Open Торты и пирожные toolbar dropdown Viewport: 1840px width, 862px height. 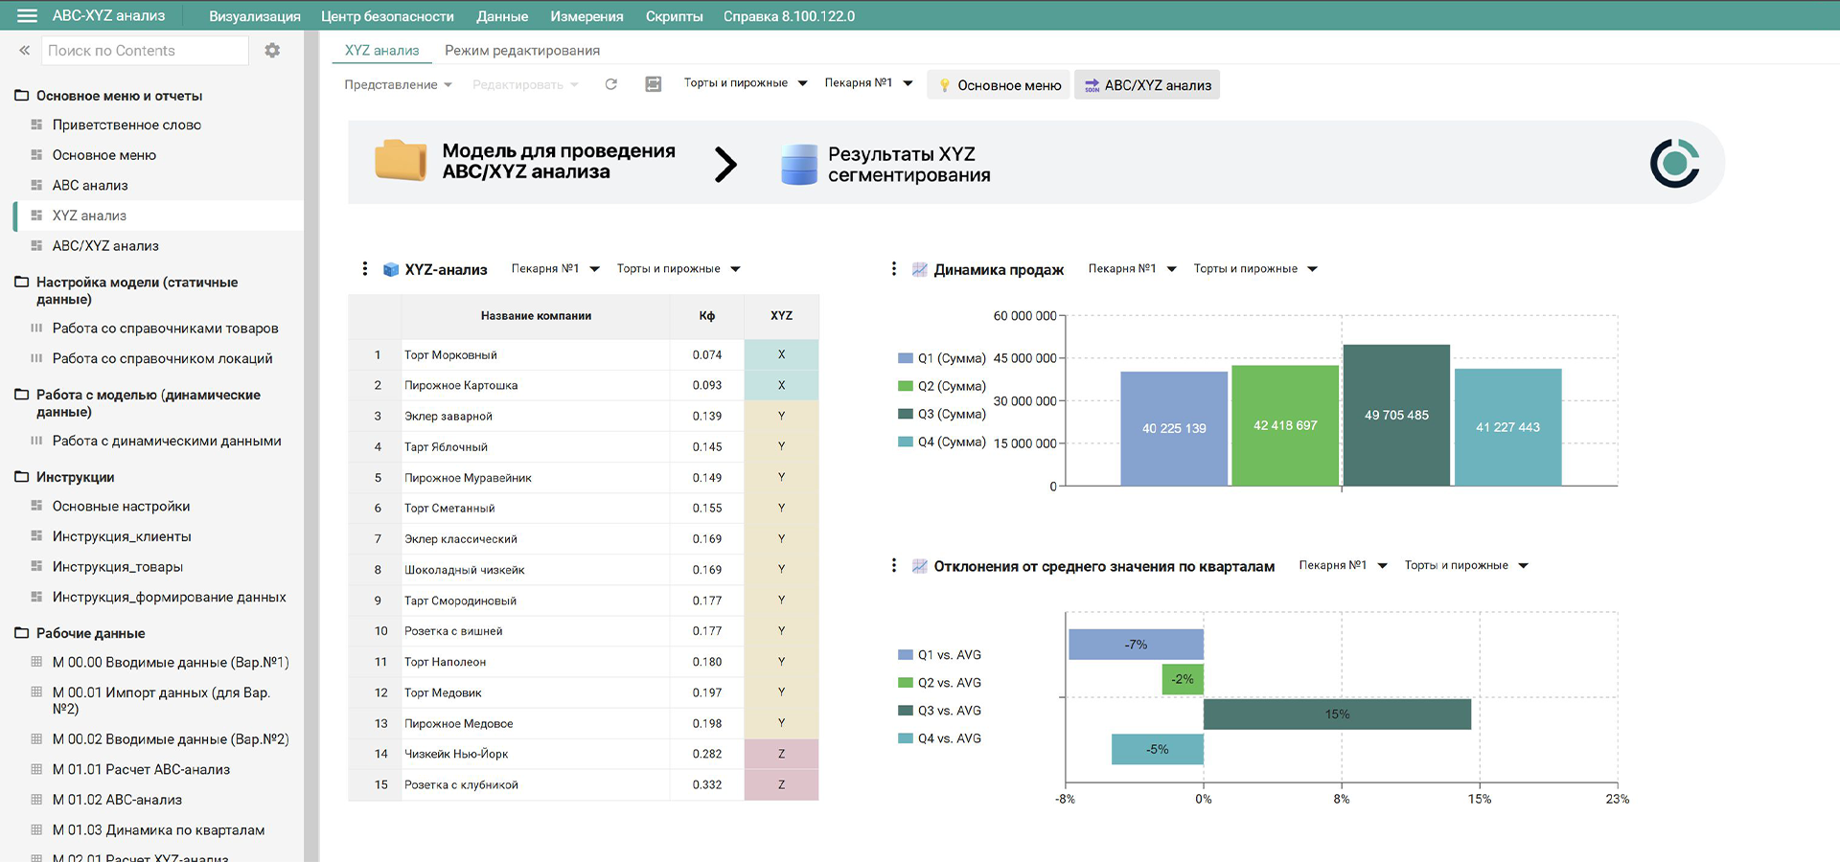pyautogui.click(x=746, y=83)
